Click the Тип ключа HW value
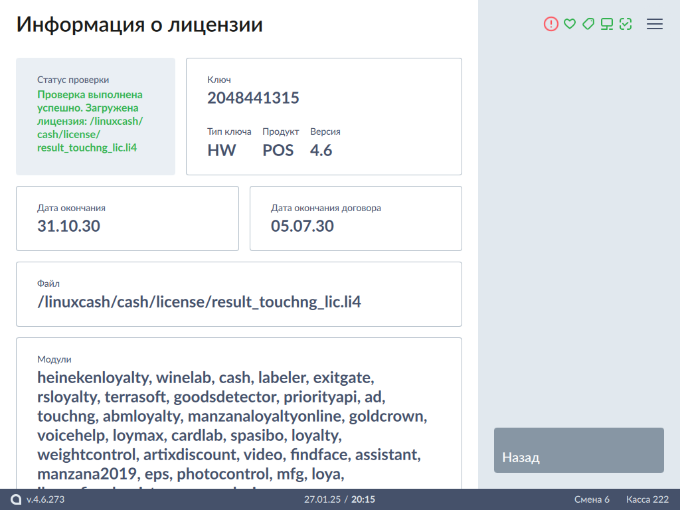The height and width of the screenshot is (510, 680). click(x=222, y=150)
